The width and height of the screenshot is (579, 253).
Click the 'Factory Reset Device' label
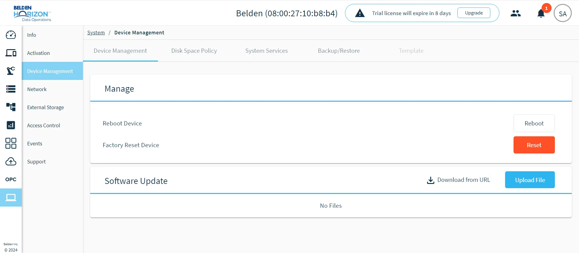131,145
